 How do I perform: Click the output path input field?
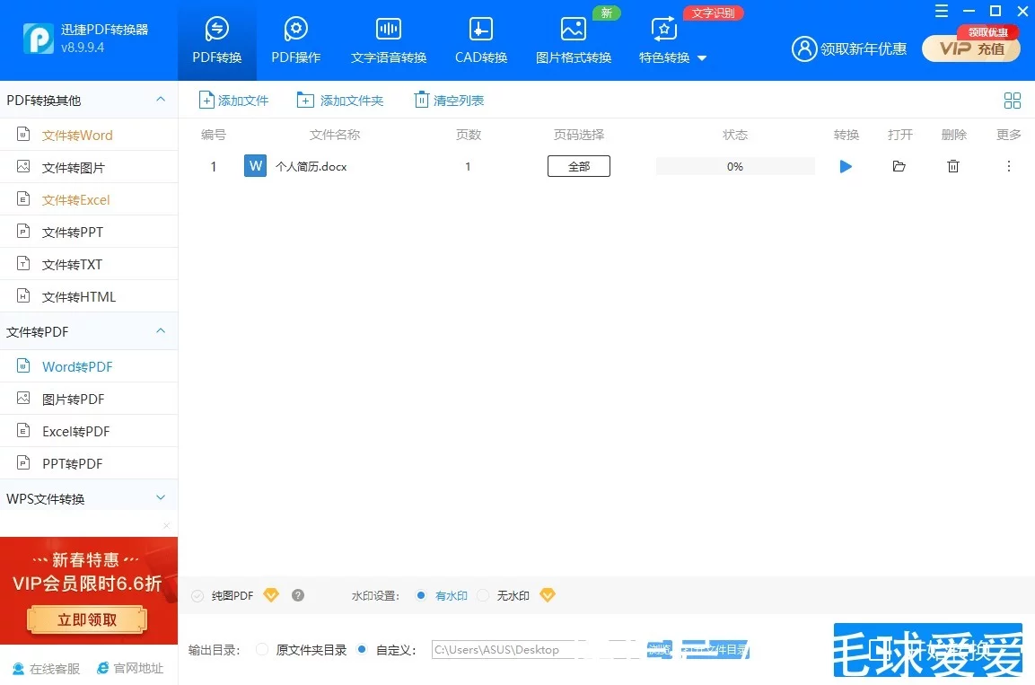tap(536, 649)
